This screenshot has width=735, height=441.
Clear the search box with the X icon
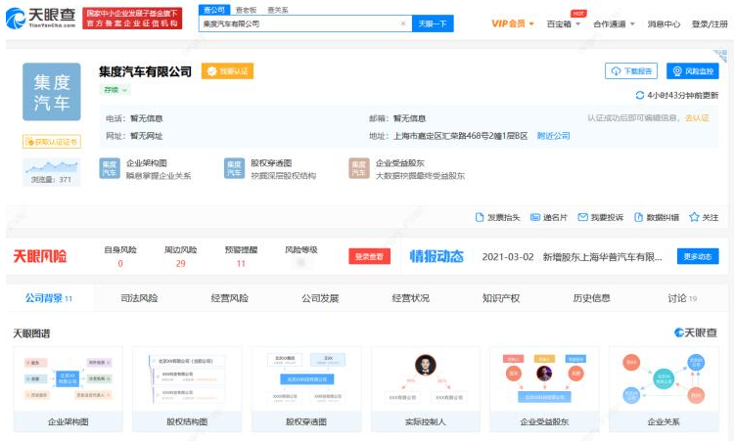click(x=402, y=23)
